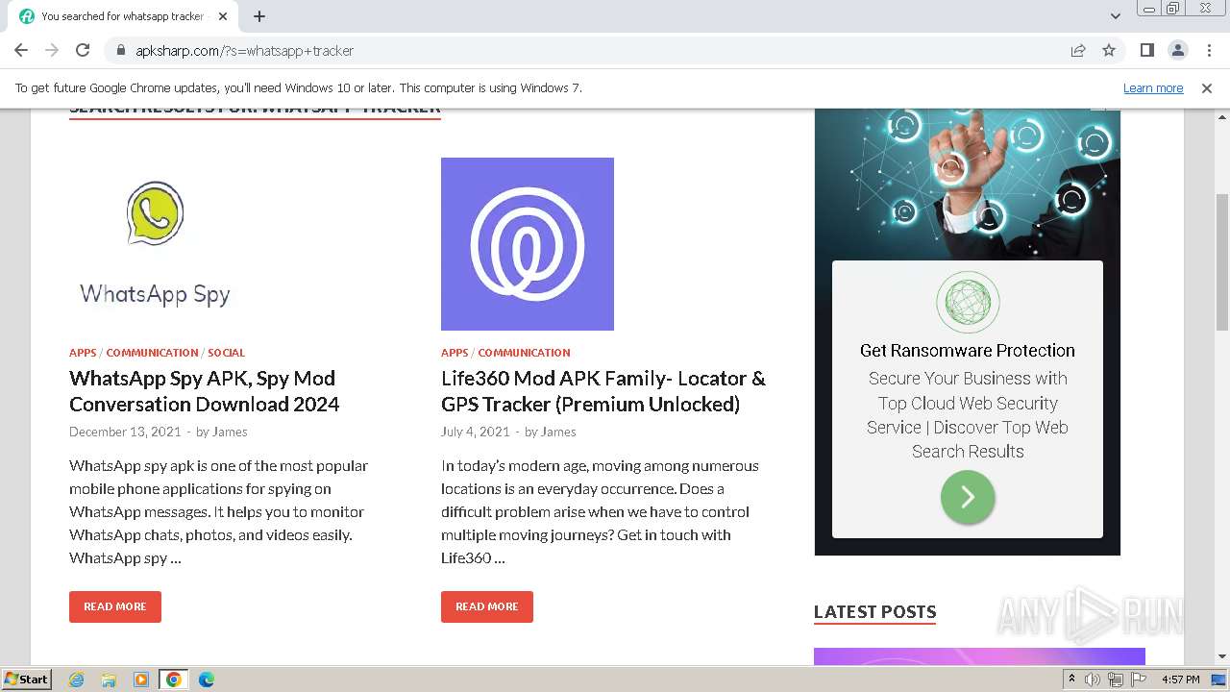Viewport: 1230px width, 692px height.
Task: Open the Chrome profile avatar
Action: click(1178, 50)
